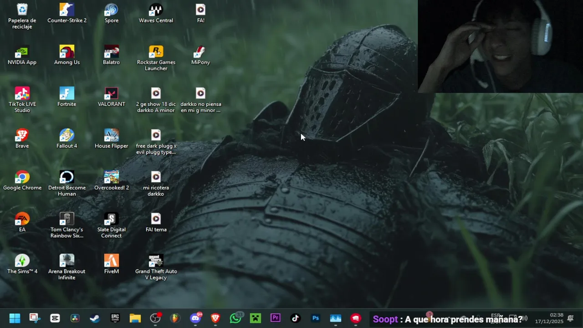
Task: Open Minecraft from the taskbar
Action: click(x=256, y=318)
